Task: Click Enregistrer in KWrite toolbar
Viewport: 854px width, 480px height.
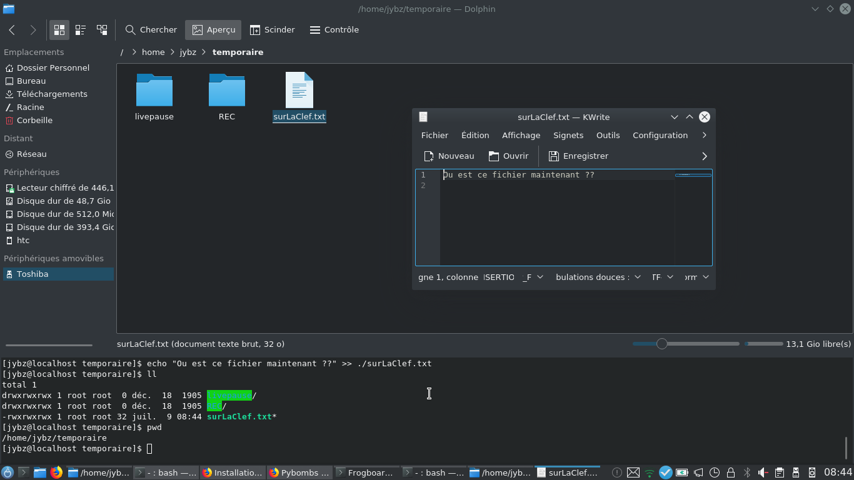Action: point(578,156)
